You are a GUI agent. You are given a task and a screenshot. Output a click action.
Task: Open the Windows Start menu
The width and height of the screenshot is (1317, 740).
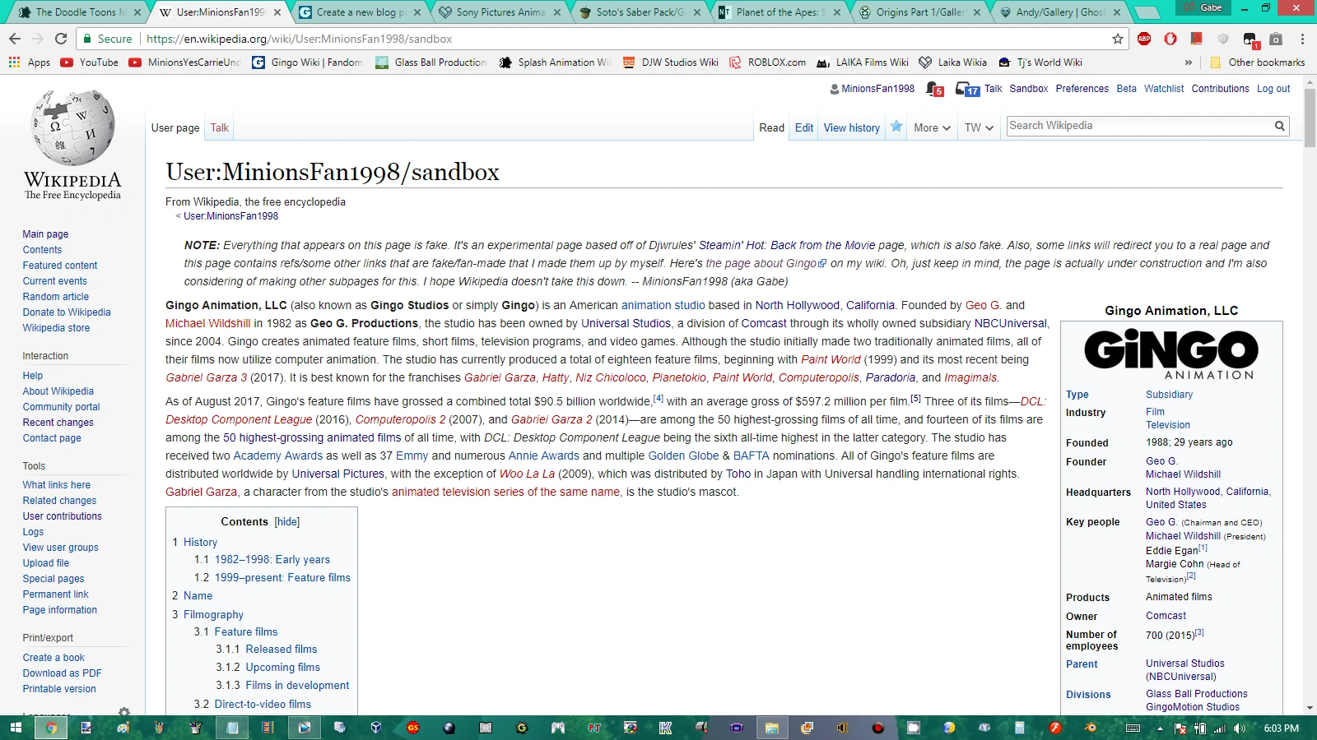(x=15, y=728)
